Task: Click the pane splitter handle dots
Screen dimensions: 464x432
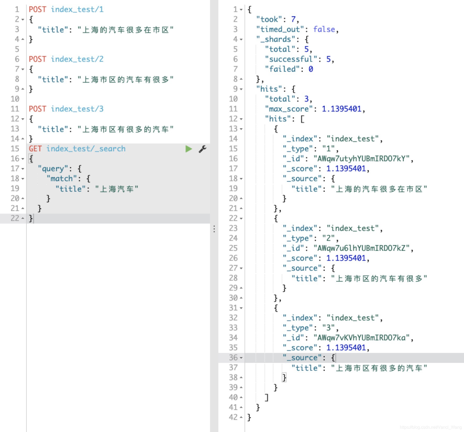Action: (x=214, y=229)
